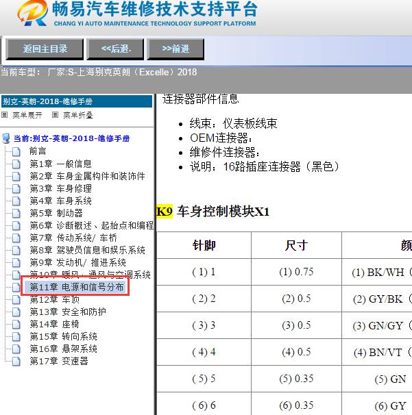Click the page icon for 第16章 悬架系统
The width and height of the screenshot is (412, 415).
pyautogui.click(x=16, y=349)
